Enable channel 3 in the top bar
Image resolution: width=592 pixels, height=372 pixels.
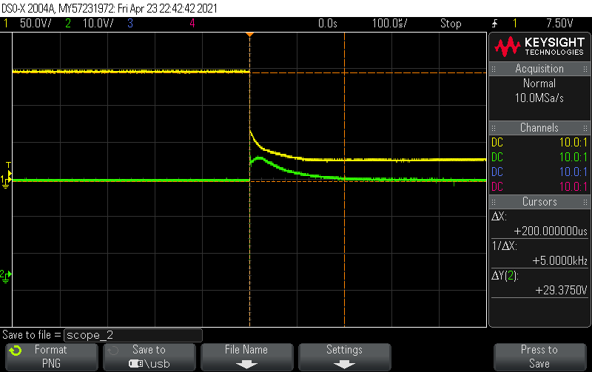pos(129,24)
